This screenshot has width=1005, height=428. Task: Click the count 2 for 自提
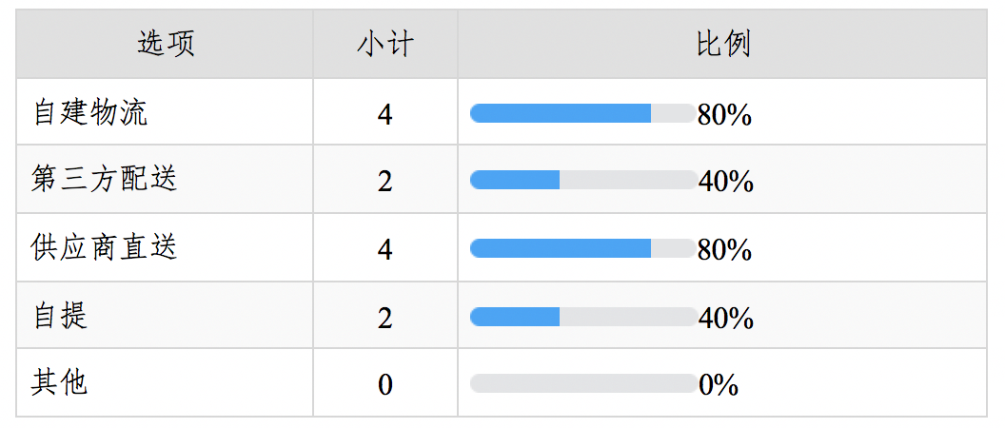tap(384, 318)
